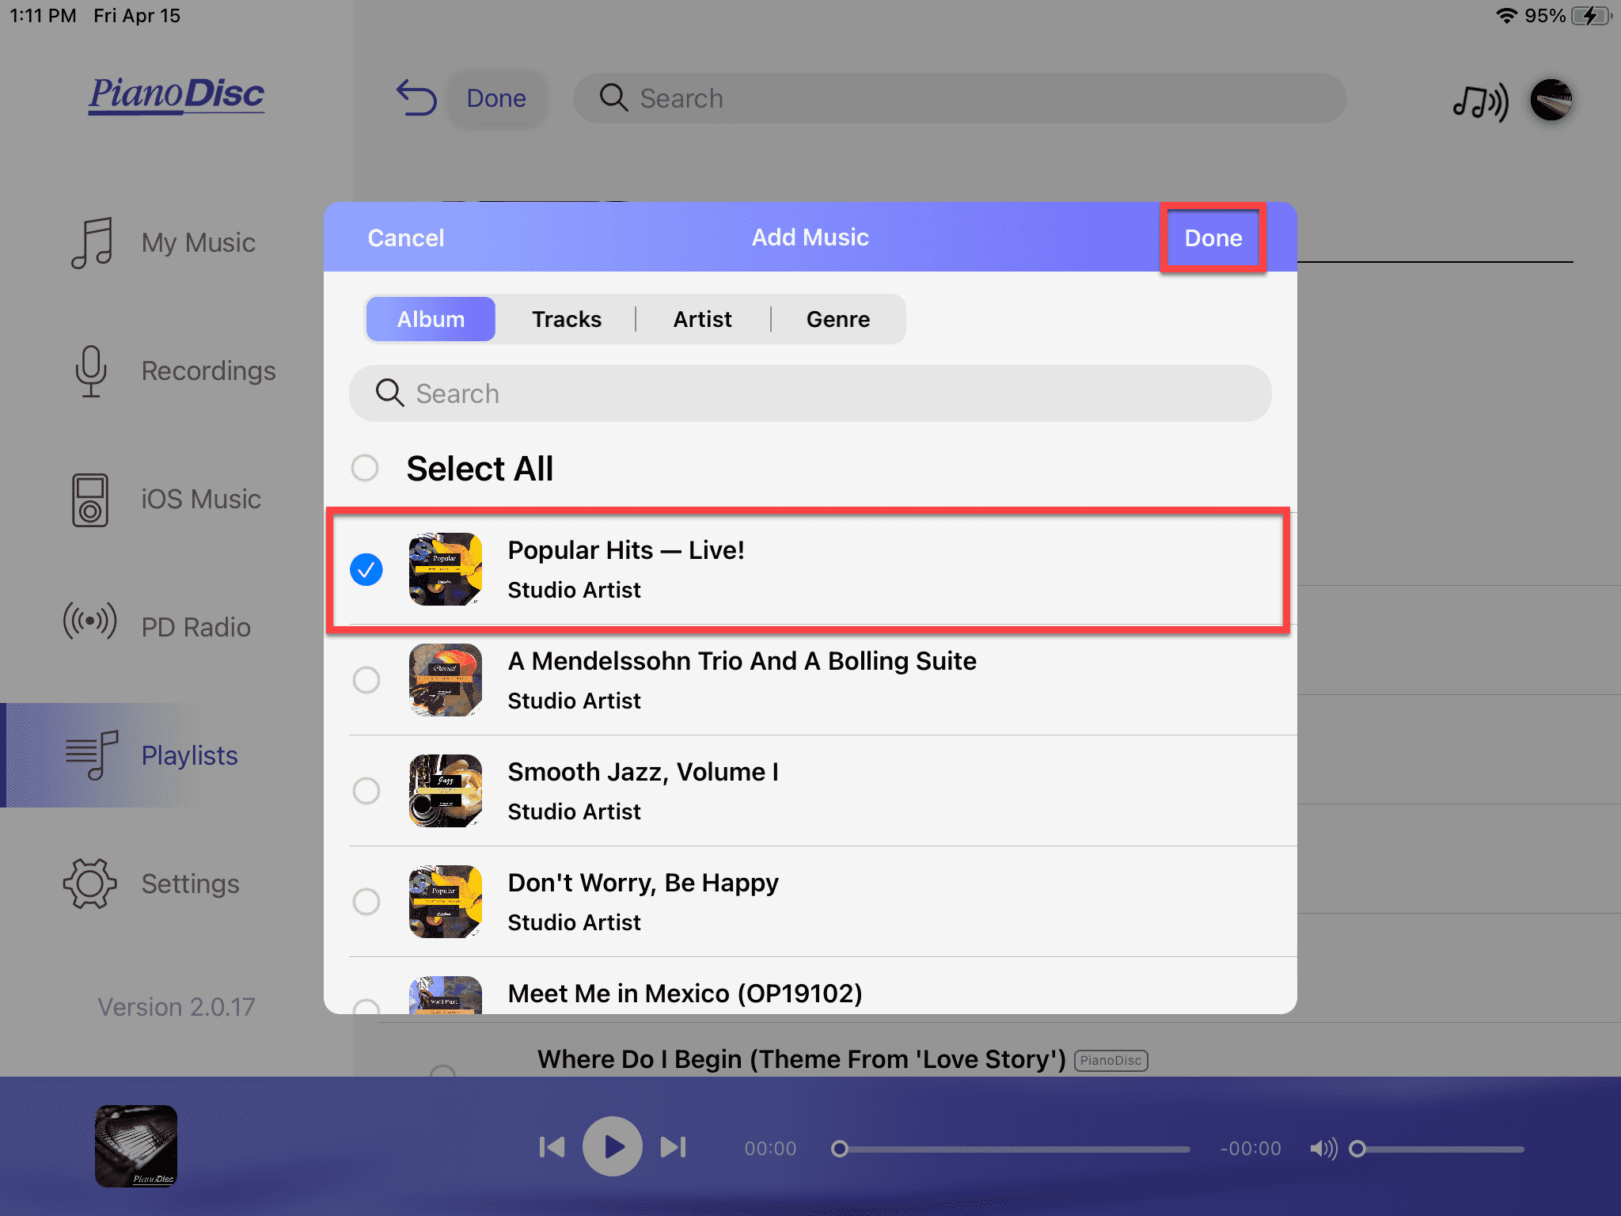Go to the previous track

pyautogui.click(x=552, y=1146)
